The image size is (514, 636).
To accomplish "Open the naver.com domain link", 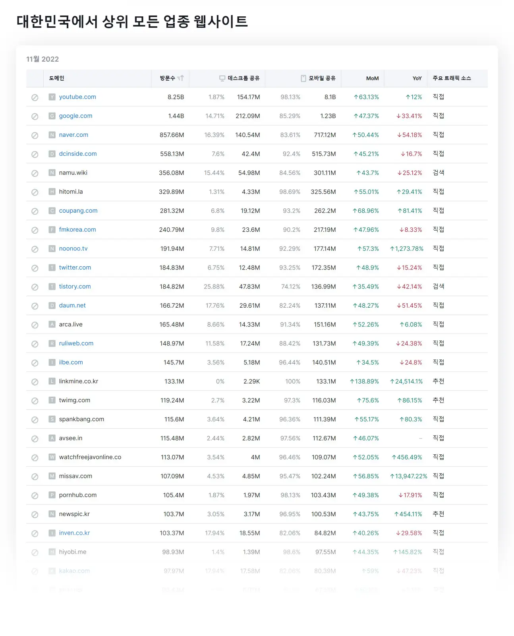I will pyautogui.click(x=73, y=135).
